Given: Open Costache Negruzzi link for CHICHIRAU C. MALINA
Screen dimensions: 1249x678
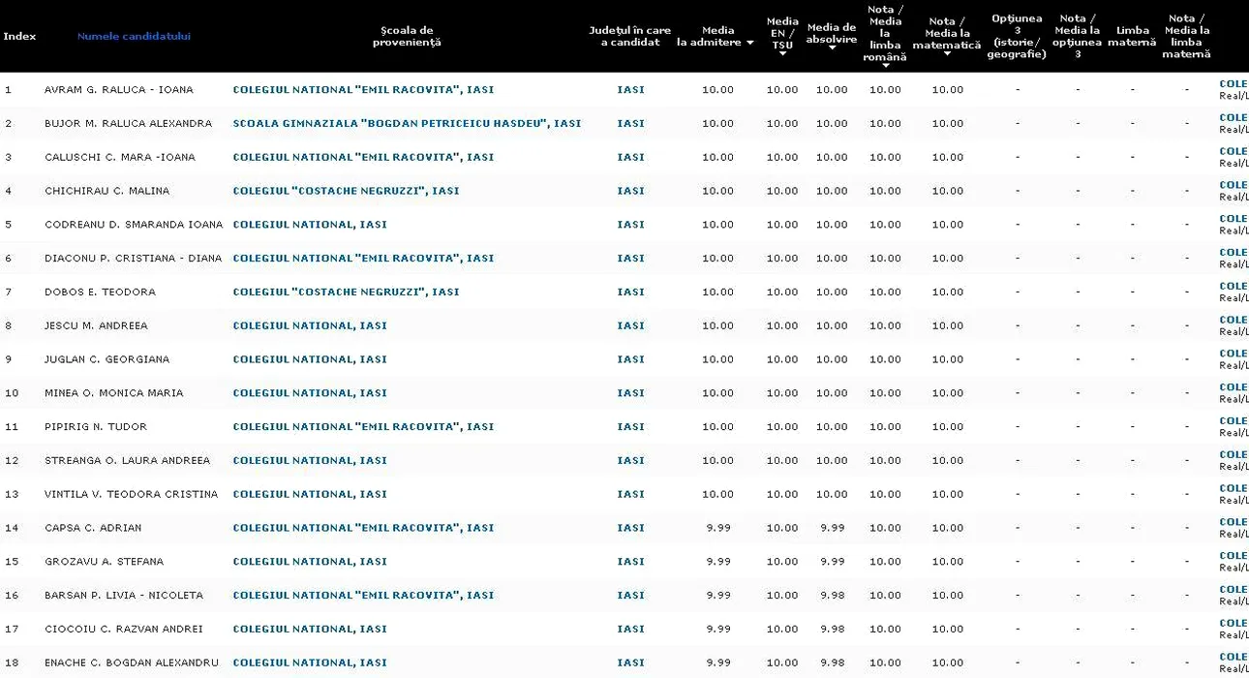Looking at the screenshot, I should [x=346, y=191].
